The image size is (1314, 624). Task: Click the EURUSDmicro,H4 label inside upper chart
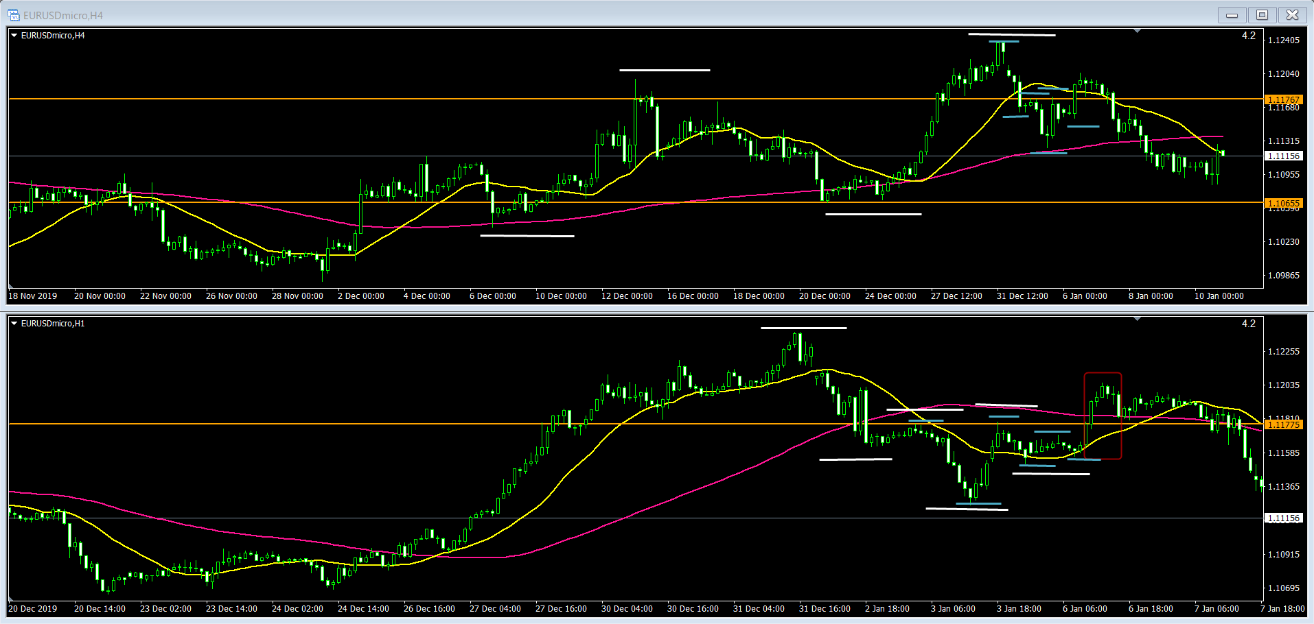pyautogui.click(x=53, y=36)
